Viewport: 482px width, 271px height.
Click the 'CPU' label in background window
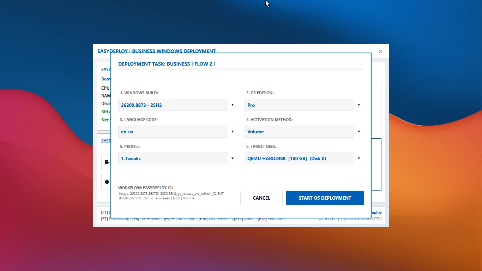(x=106, y=88)
